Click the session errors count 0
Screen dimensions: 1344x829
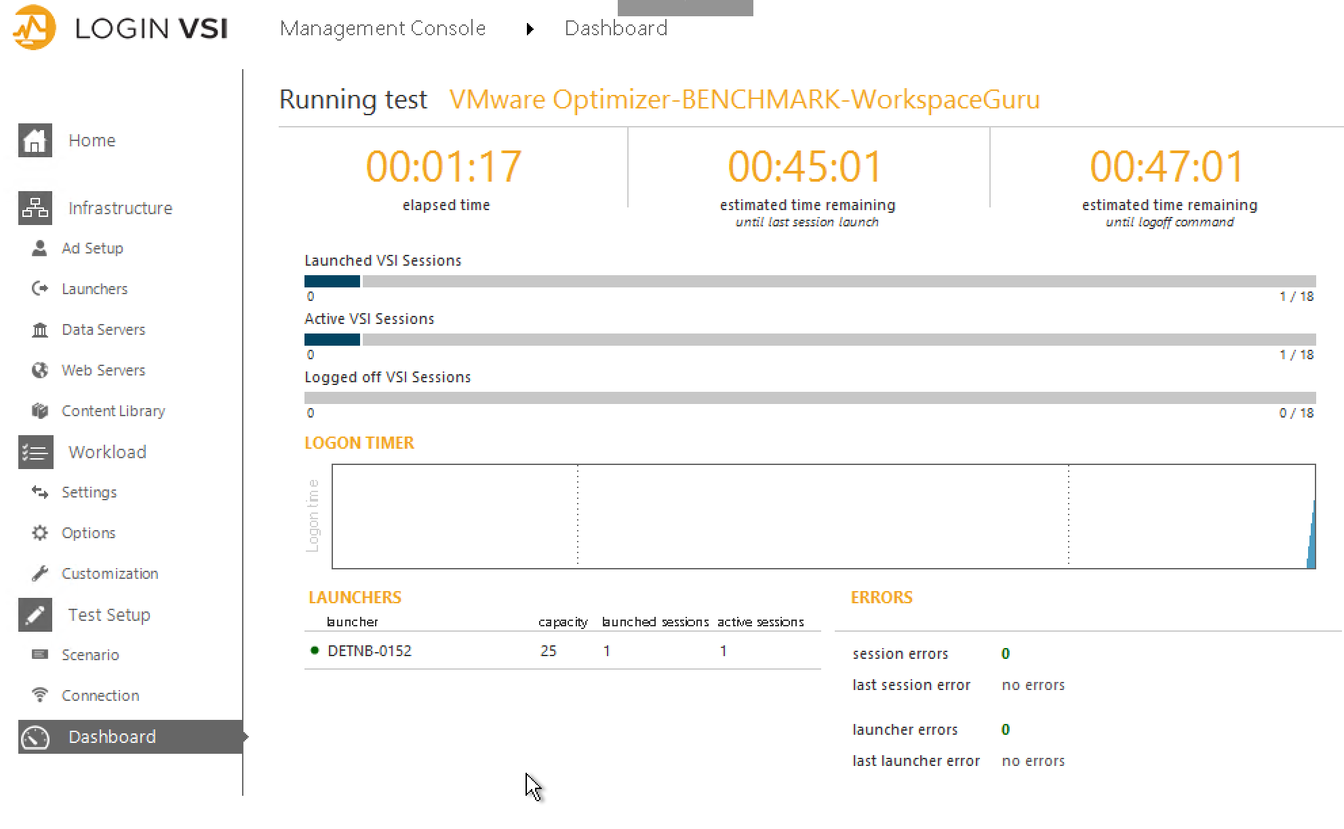(x=1006, y=653)
